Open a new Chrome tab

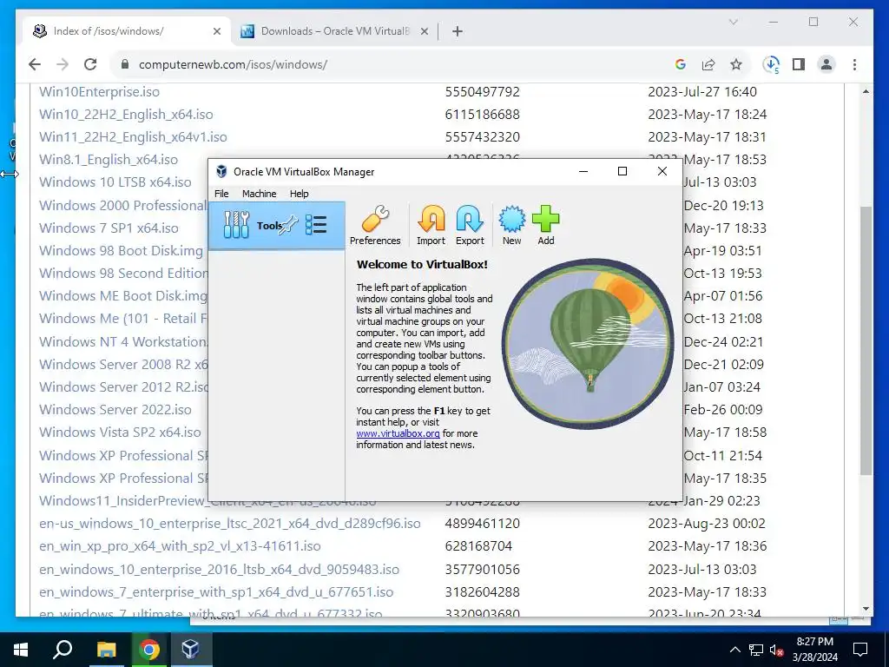[458, 31]
